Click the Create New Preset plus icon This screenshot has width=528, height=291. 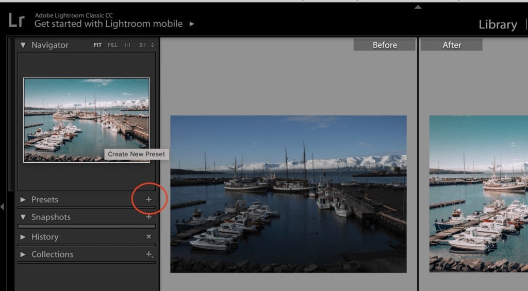click(x=149, y=199)
